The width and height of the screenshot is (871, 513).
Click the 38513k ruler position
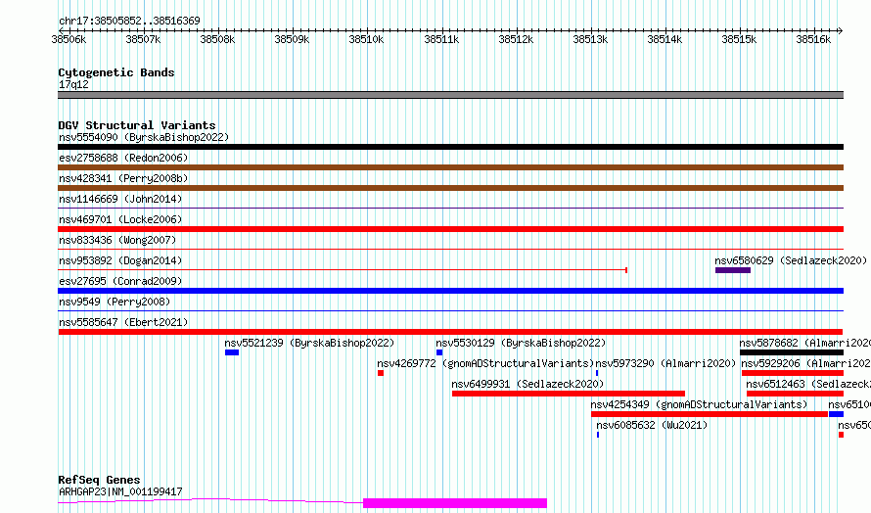[x=590, y=39]
